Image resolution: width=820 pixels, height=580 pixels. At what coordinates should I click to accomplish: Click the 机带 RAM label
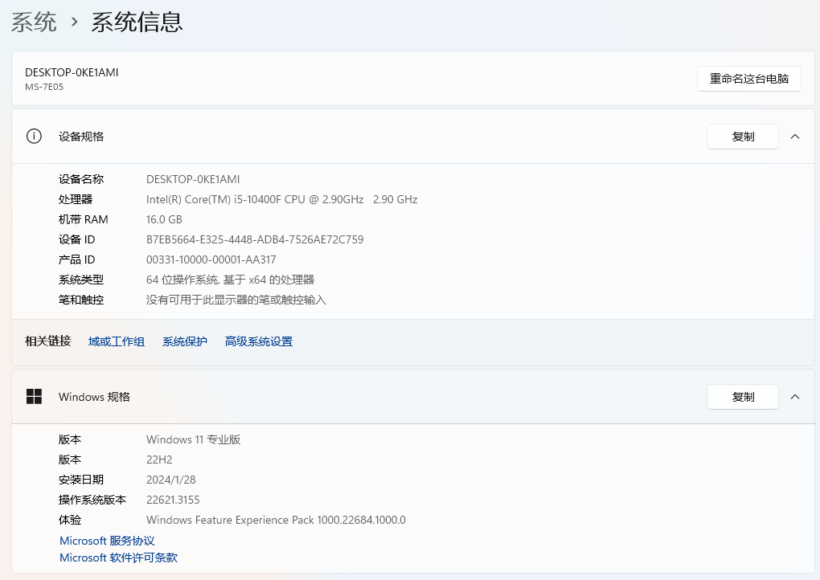pos(83,219)
